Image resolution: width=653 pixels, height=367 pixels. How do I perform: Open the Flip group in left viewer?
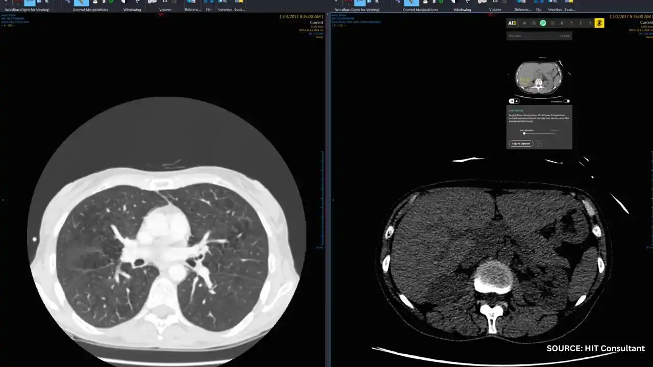(x=209, y=10)
